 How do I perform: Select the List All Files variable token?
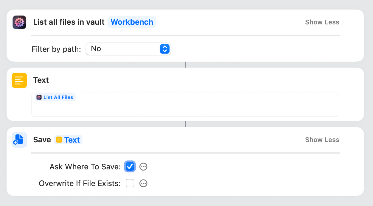pyautogui.click(x=58, y=97)
